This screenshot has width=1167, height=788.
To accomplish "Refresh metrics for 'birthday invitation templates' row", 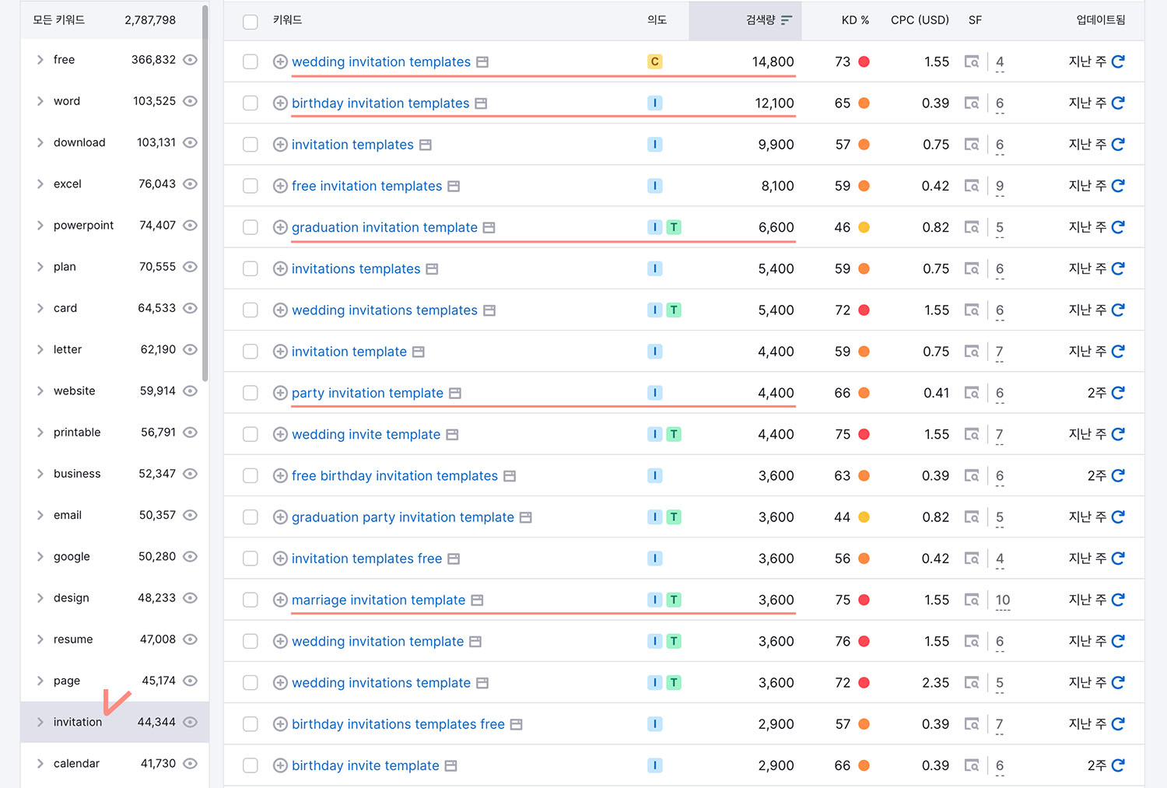I will (1118, 103).
